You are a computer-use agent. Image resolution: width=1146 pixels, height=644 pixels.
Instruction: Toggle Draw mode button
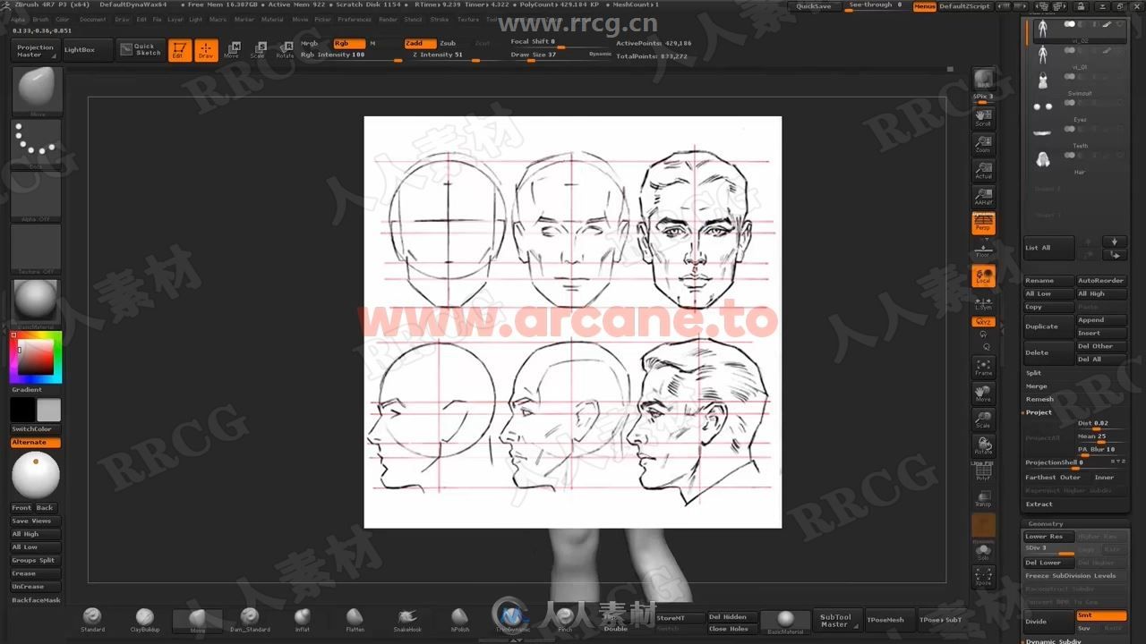206,50
